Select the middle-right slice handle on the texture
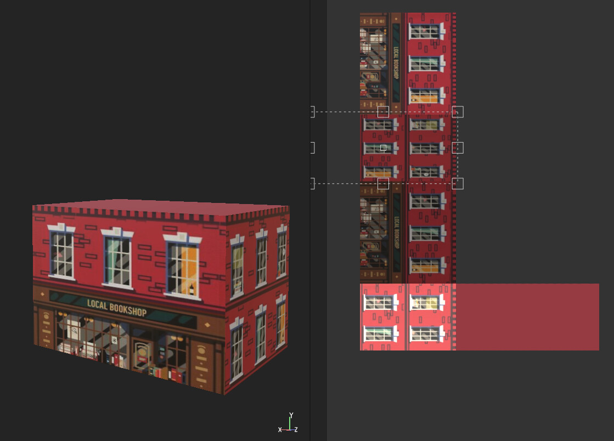The width and height of the screenshot is (614, 441). click(459, 146)
